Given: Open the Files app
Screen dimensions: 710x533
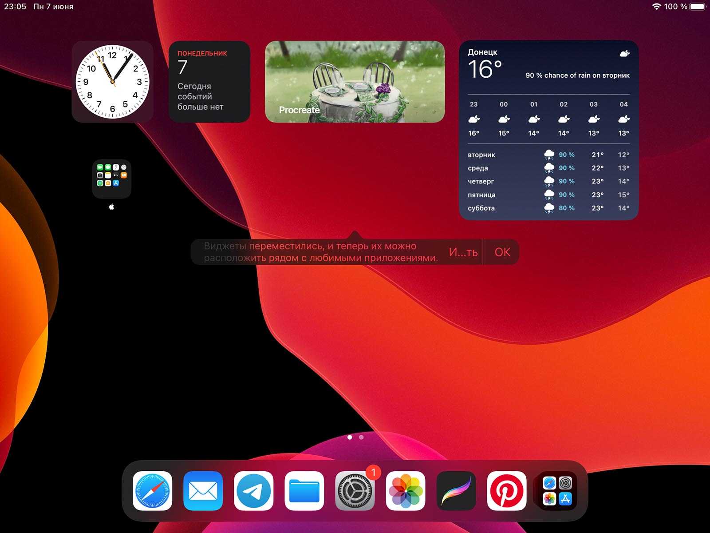Looking at the screenshot, I should click(304, 491).
